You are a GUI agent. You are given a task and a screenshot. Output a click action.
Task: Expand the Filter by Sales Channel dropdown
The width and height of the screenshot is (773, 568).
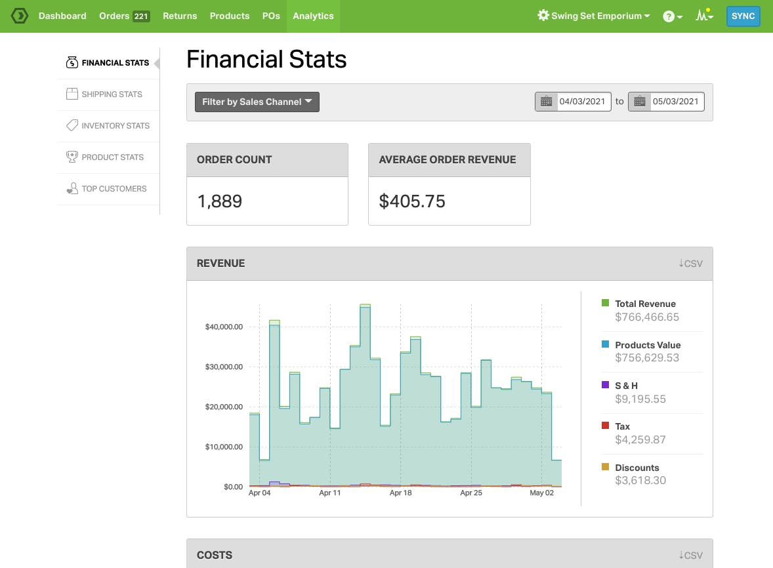coord(257,102)
